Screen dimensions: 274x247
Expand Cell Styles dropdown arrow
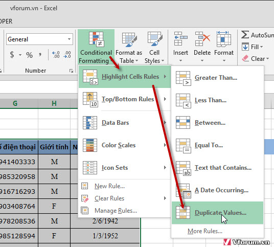163,61
